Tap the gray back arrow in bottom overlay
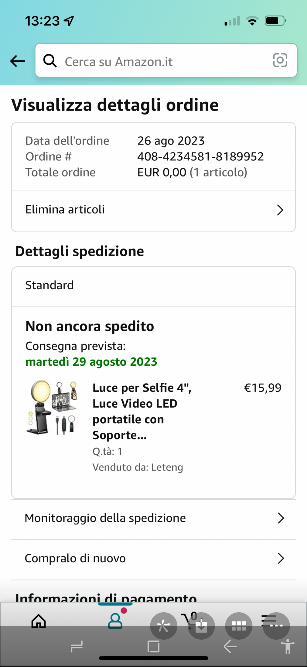The width and height of the screenshot is (307, 667). [x=230, y=646]
